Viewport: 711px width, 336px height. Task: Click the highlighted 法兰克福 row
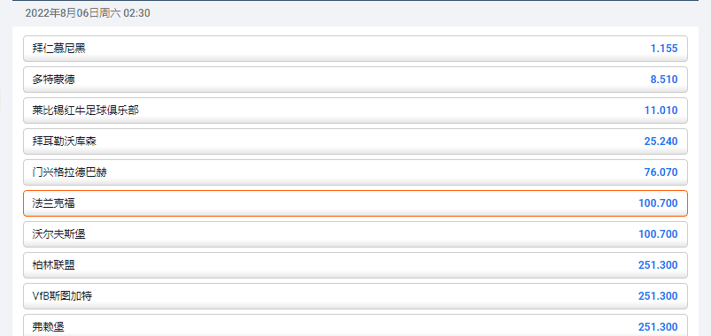356,203
